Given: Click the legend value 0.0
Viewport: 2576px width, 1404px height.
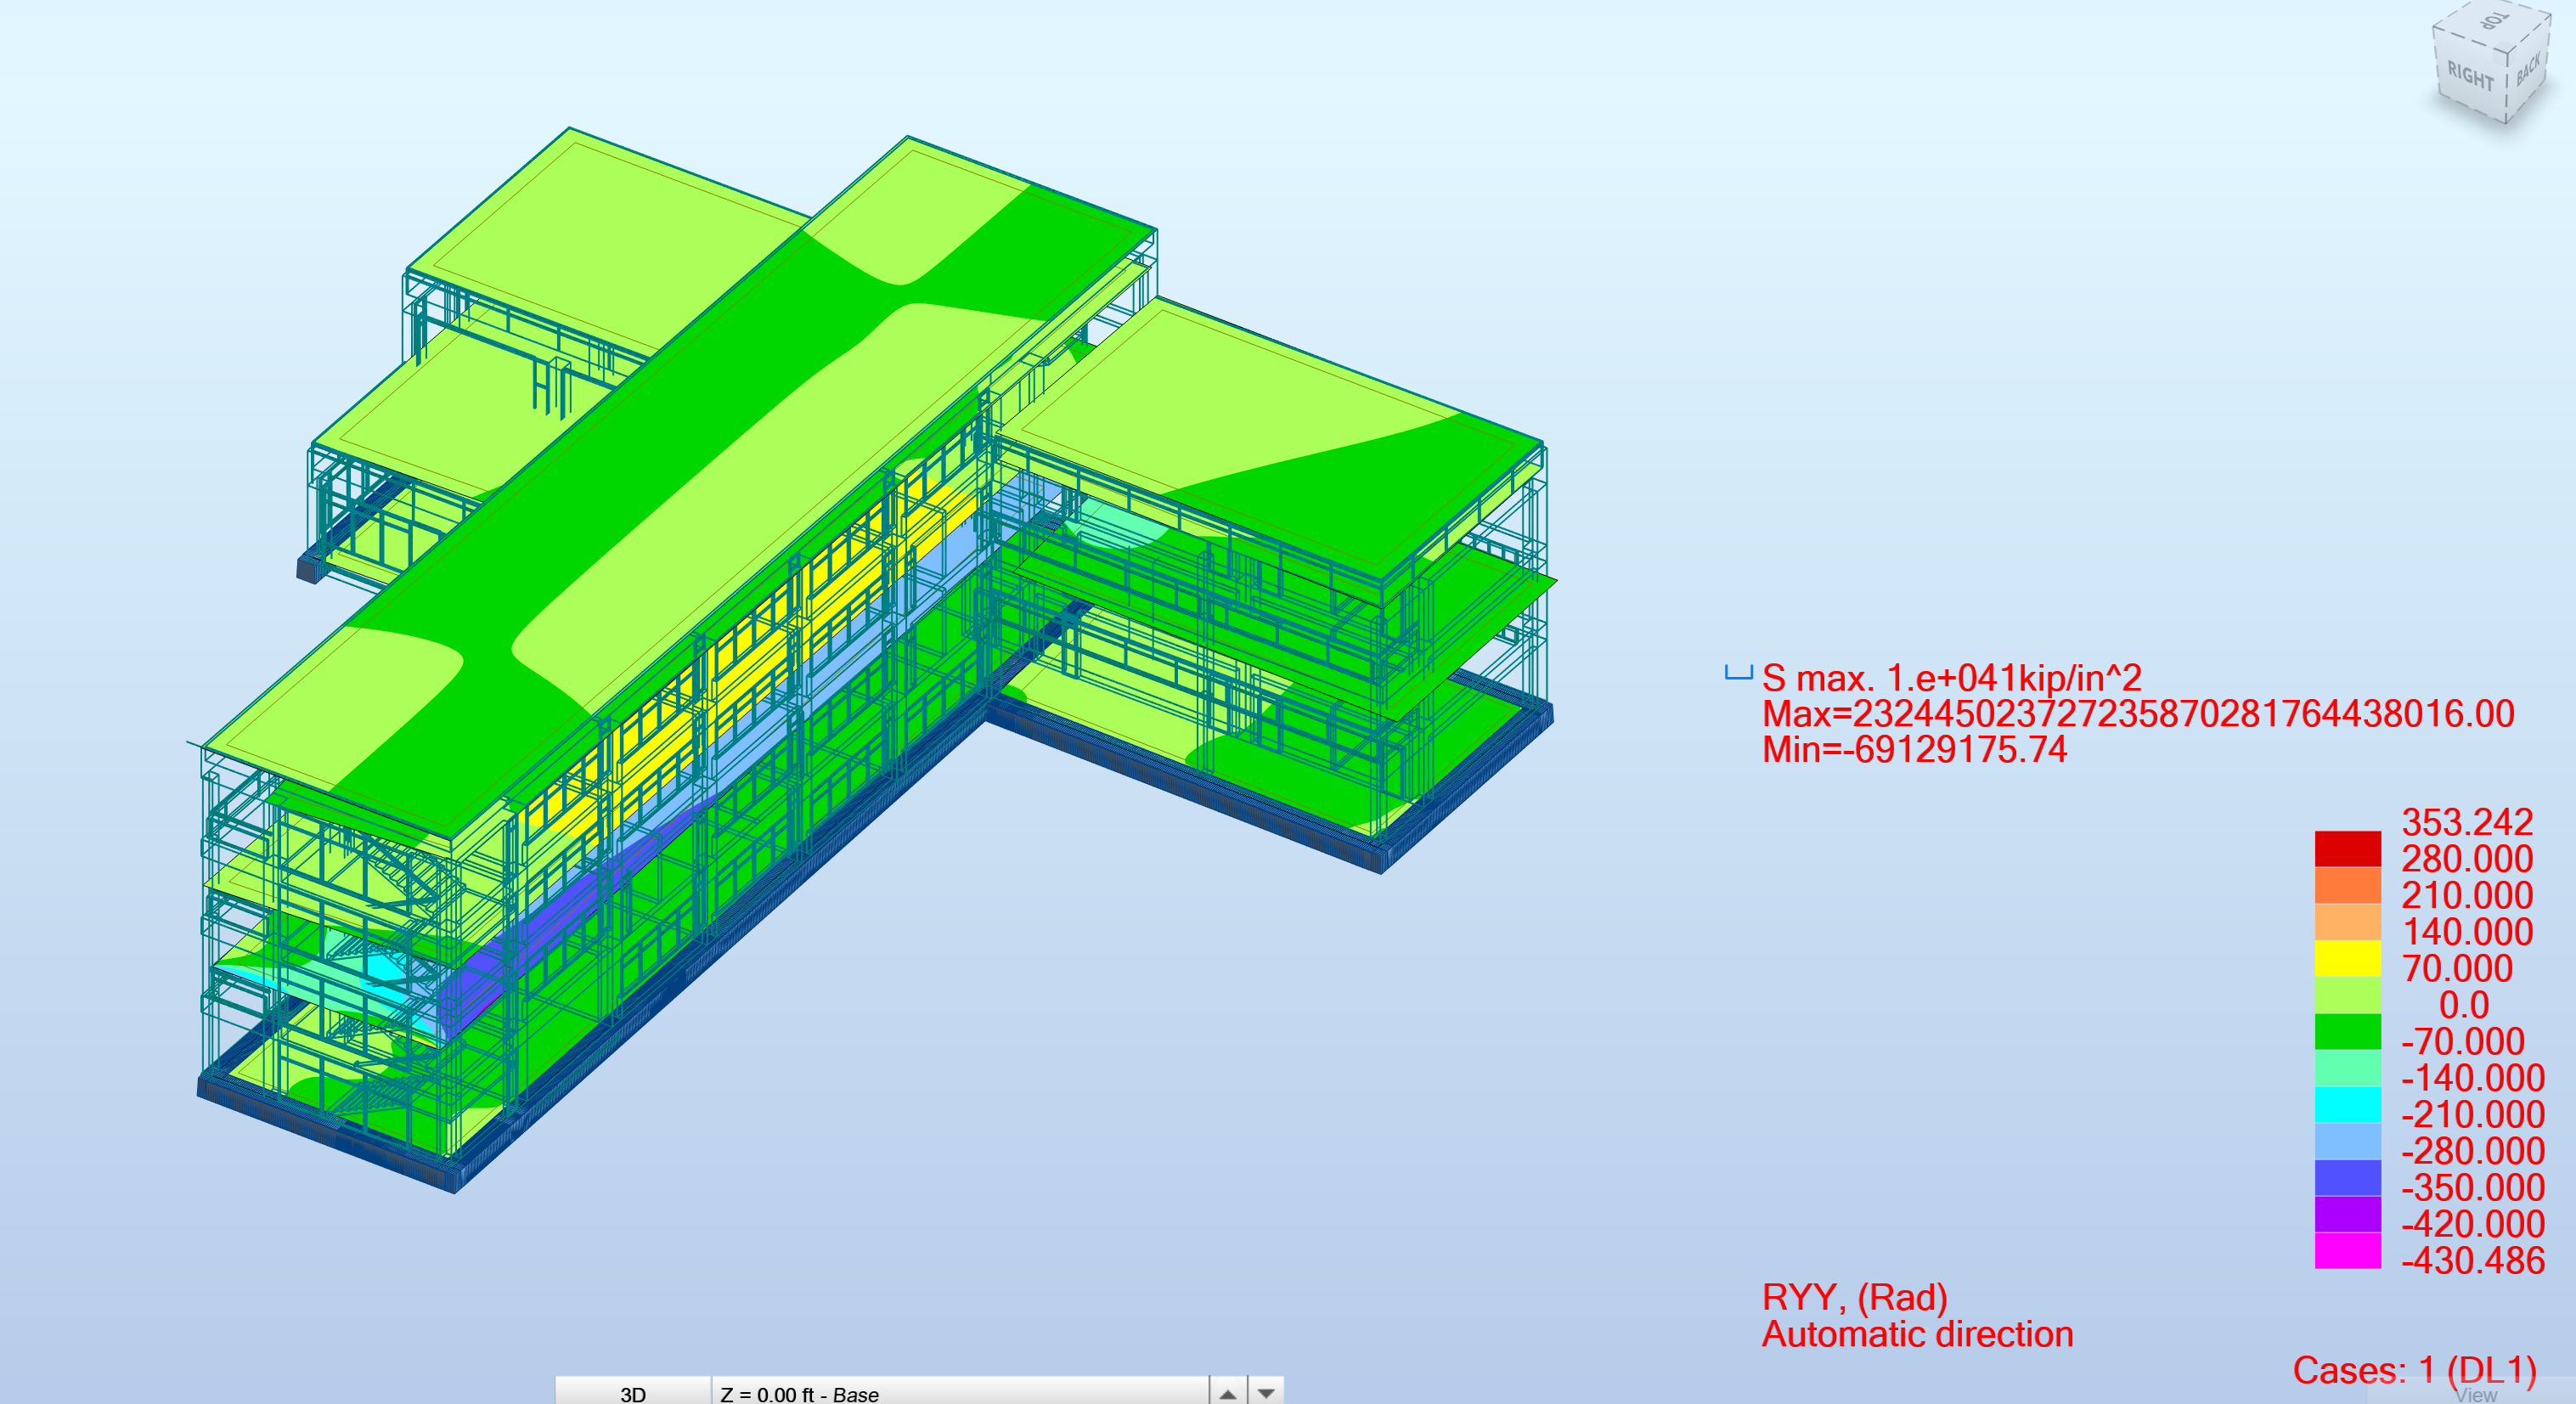Looking at the screenshot, I should (x=2464, y=1005).
